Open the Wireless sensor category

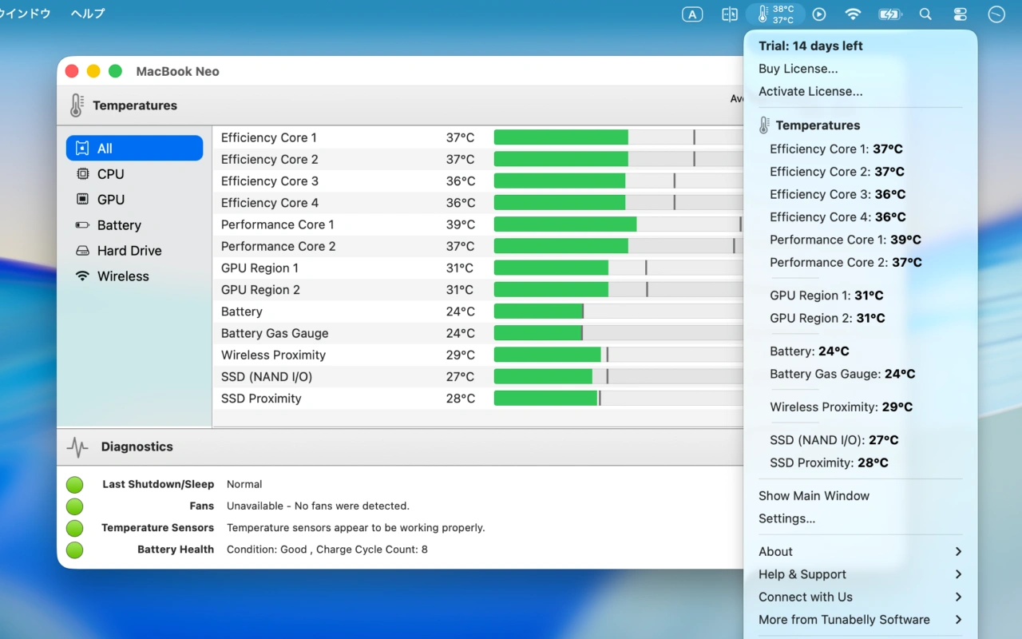tap(121, 276)
